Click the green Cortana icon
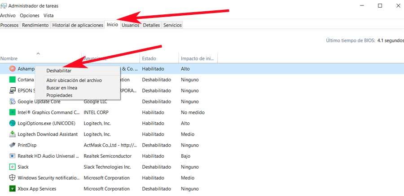Screen dimensions: 404x196 pos(12,80)
